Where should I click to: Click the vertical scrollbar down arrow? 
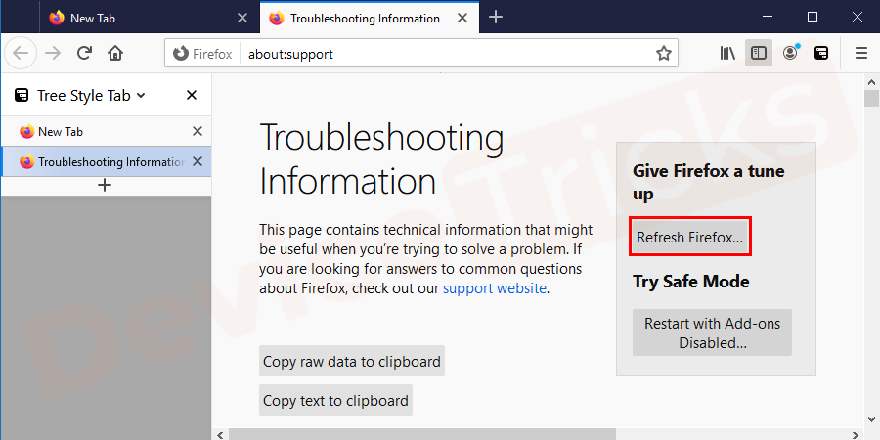point(871,418)
